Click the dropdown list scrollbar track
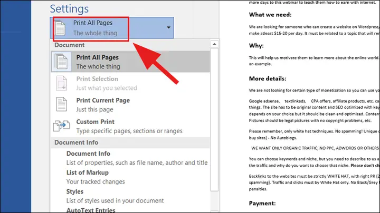 [214, 119]
